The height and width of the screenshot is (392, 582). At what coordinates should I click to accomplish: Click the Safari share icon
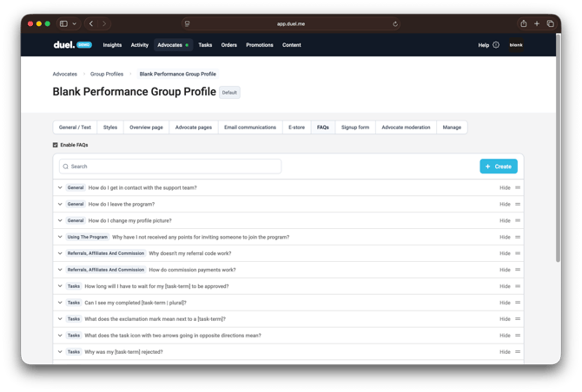point(524,24)
